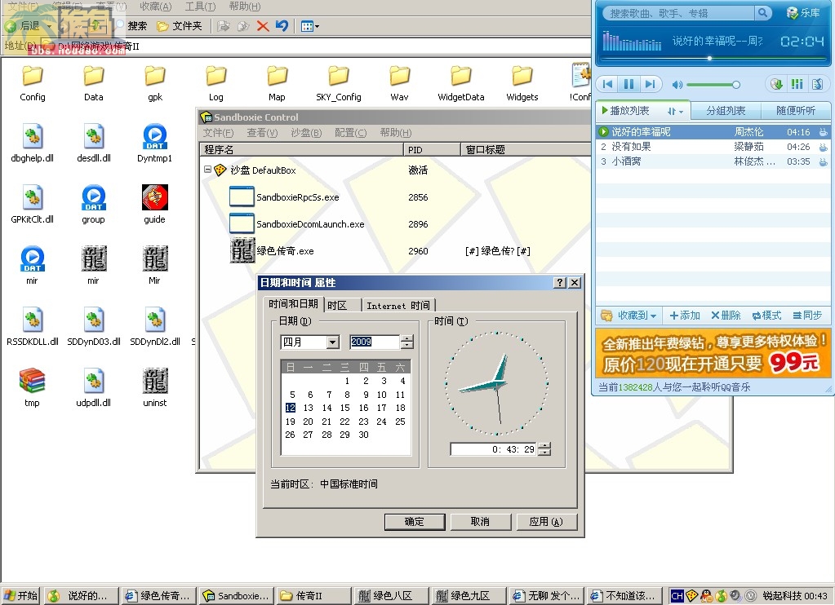Open the Explorer views dropdown button

(310, 26)
